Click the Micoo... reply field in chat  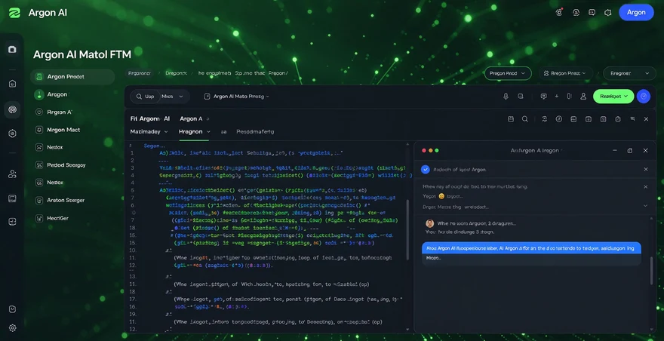(x=531, y=260)
